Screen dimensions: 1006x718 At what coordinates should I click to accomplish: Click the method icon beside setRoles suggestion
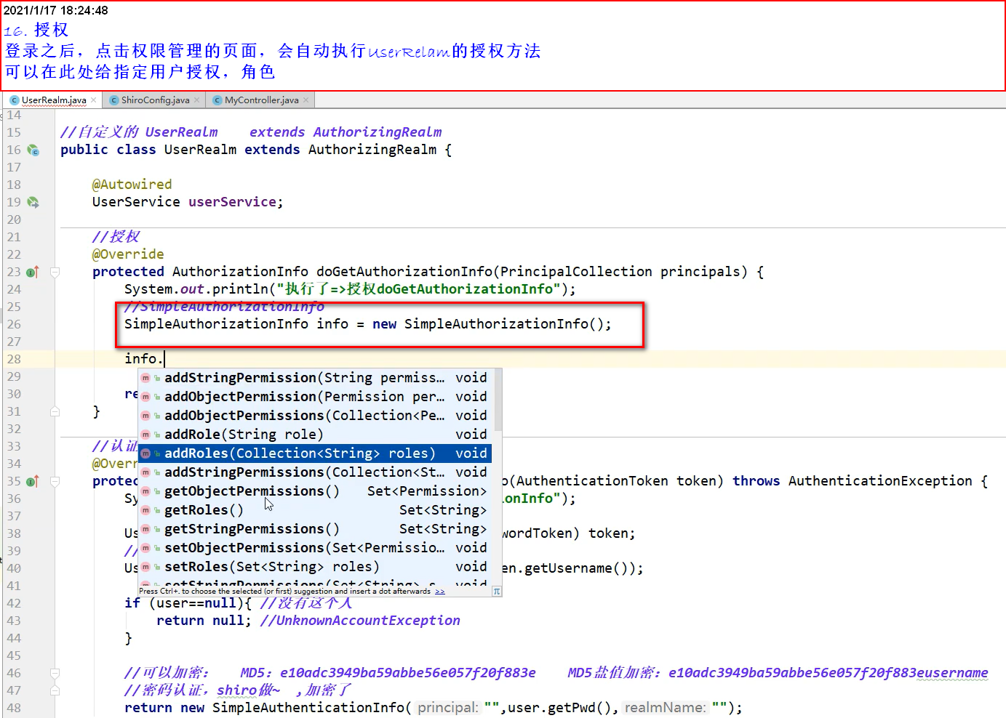145,567
